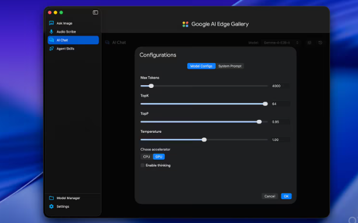Enable thinking checkbox
Image resolution: width=358 pixels, height=223 pixels.
coord(142,165)
